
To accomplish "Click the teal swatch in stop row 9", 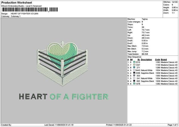I will click(134, 84).
